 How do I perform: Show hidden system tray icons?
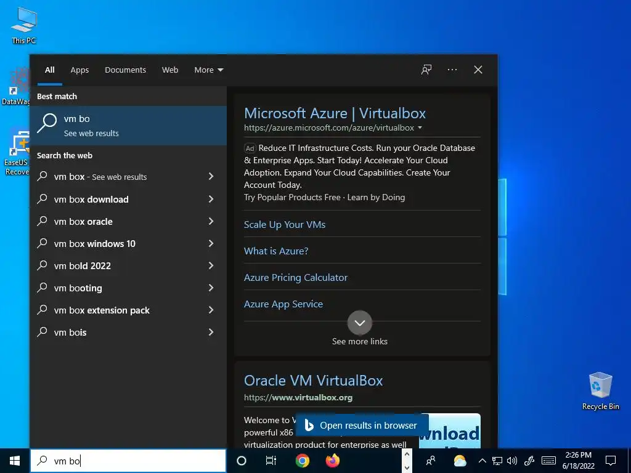click(x=482, y=461)
